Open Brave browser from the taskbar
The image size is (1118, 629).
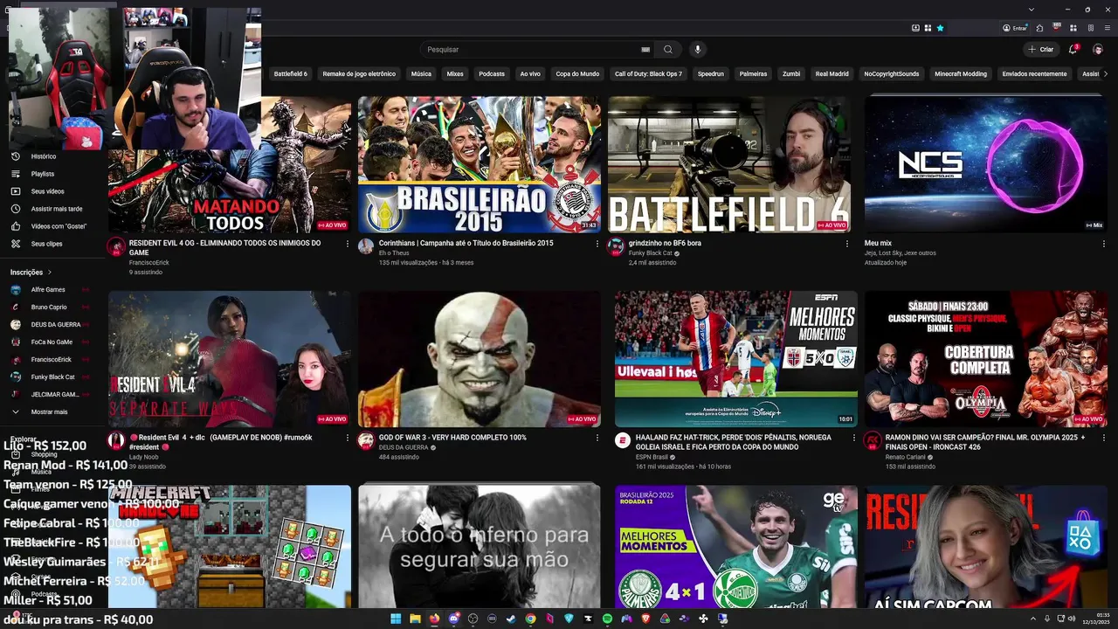[x=645, y=619]
